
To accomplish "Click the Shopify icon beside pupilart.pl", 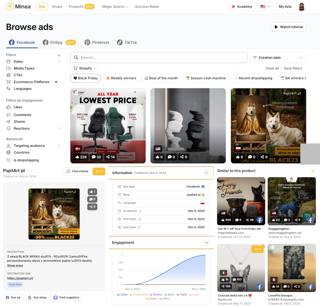I will coord(203,195).
